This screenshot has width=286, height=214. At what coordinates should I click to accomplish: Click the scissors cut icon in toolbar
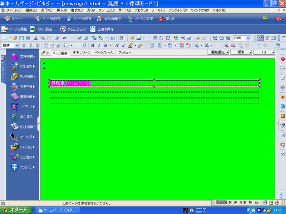click(36, 38)
